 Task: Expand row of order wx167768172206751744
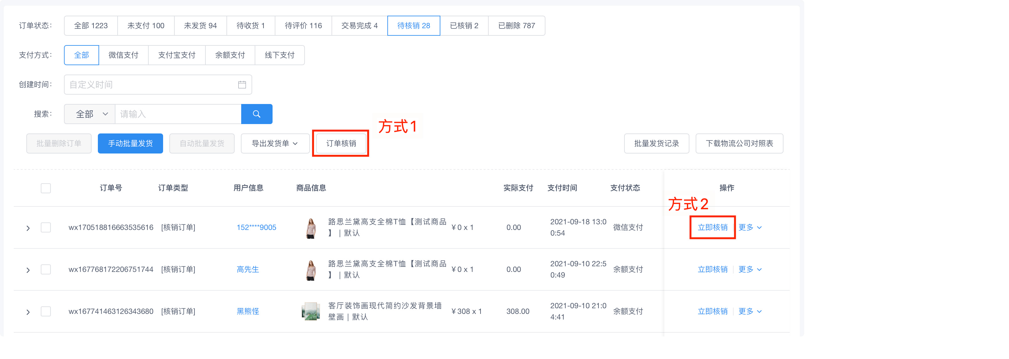(x=28, y=270)
